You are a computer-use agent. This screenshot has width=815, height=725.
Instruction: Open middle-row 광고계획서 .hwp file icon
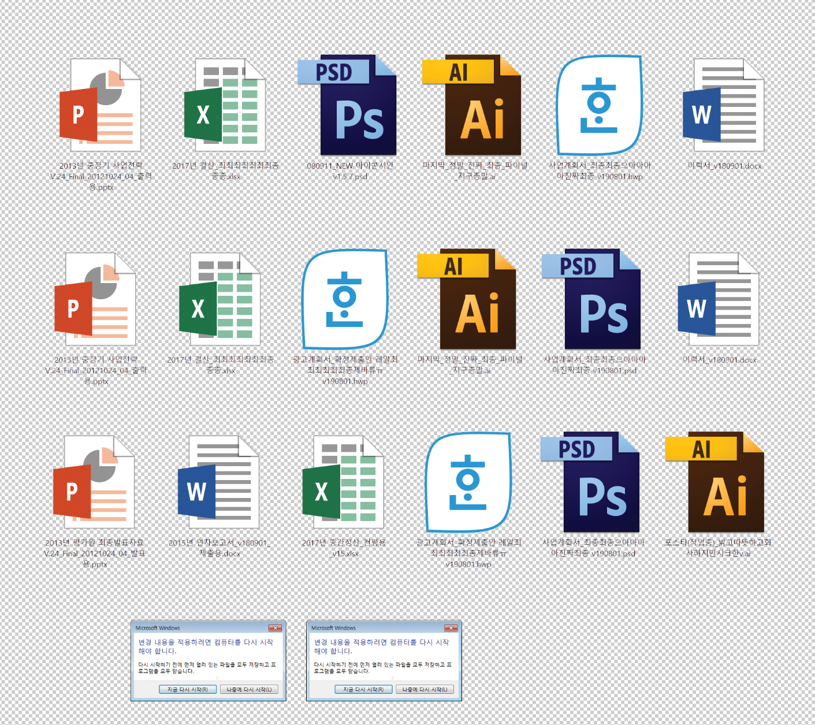[x=345, y=299]
